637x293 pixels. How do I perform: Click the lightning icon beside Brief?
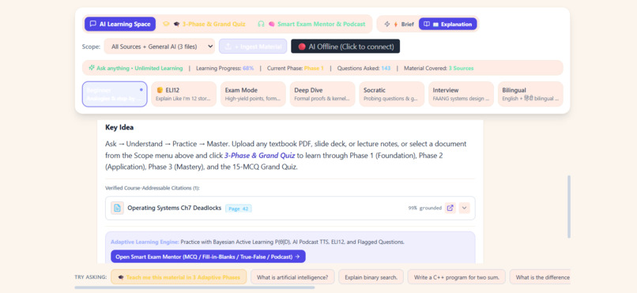pyautogui.click(x=387, y=24)
